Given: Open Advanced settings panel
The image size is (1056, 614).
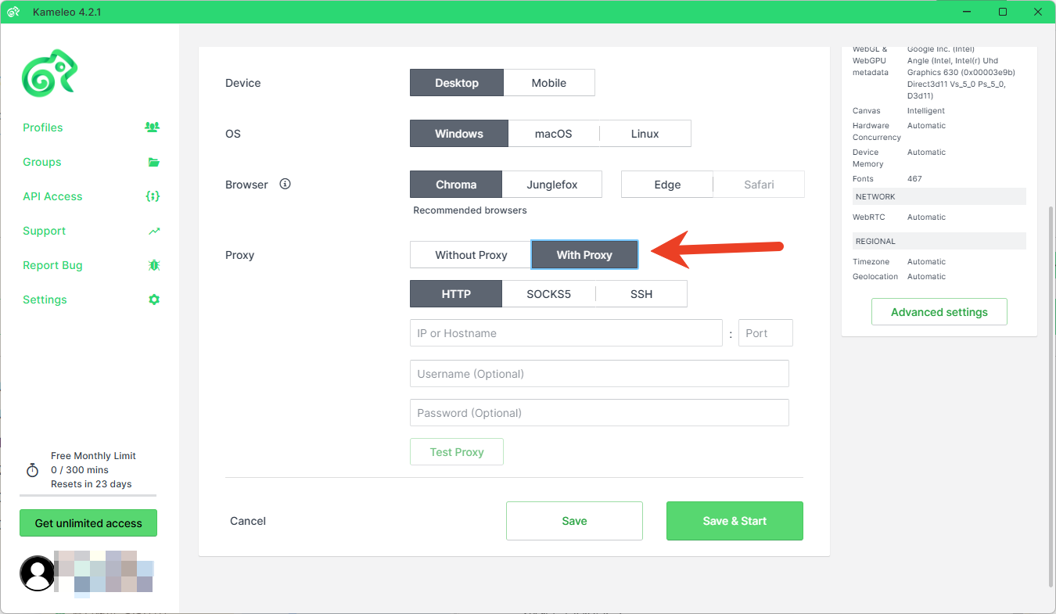Looking at the screenshot, I should click(939, 312).
